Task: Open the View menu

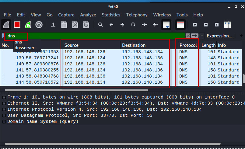Action: point(36,15)
